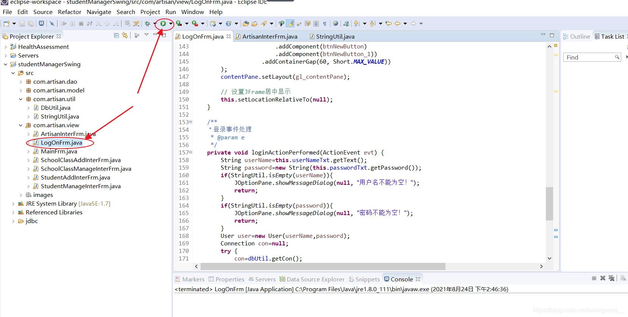
Task: Click the Open Type icon
Action: point(246,23)
